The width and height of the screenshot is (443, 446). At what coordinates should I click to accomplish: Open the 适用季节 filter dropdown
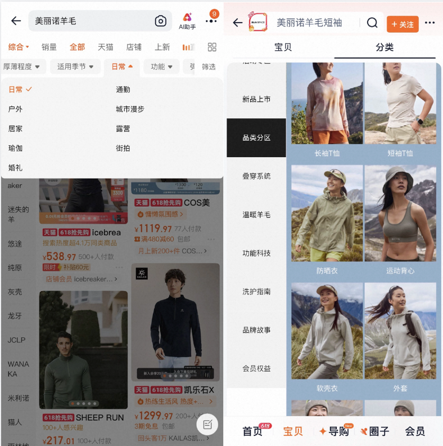pos(75,67)
